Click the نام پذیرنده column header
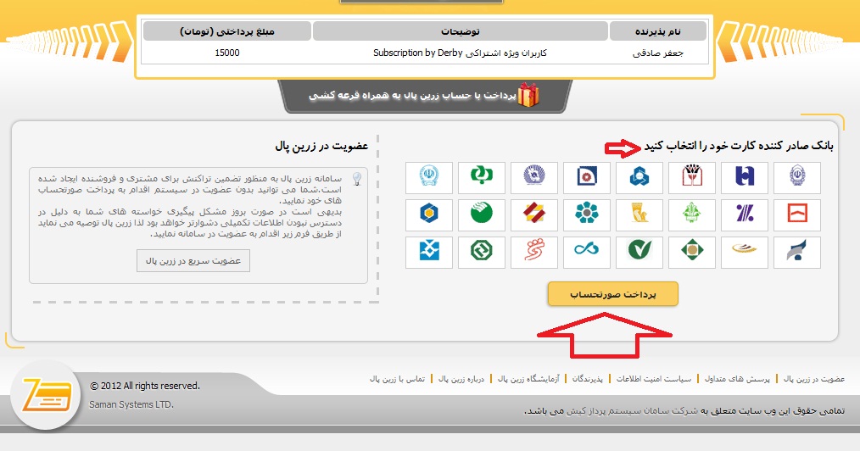The width and height of the screenshot is (860, 451). pos(657,31)
